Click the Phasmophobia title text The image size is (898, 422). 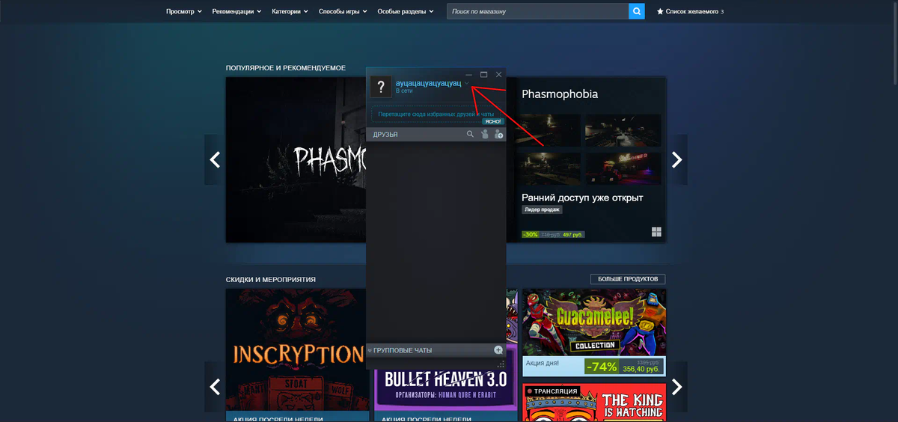click(x=560, y=94)
